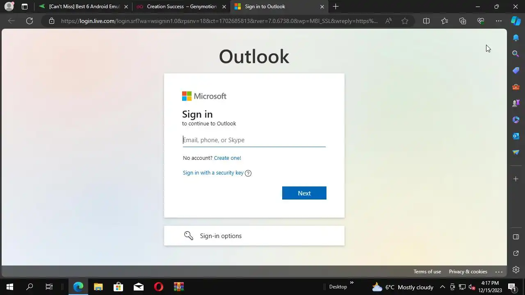Open Read aloud in address bar
This screenshot has width=525, height=295.
click(x=388, y=21)
